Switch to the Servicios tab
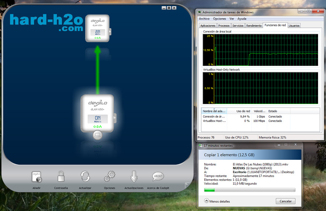 238,26
